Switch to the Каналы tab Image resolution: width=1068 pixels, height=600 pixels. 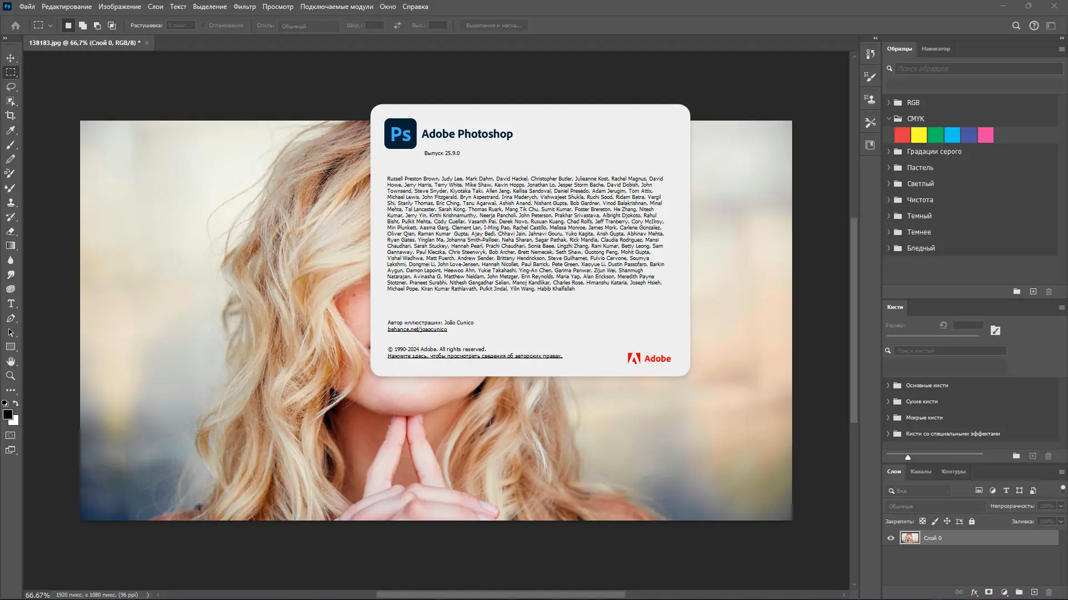(x=921, y=471)
